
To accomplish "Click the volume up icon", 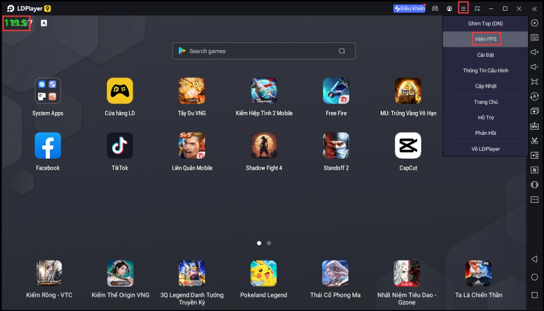I will 534,52.
